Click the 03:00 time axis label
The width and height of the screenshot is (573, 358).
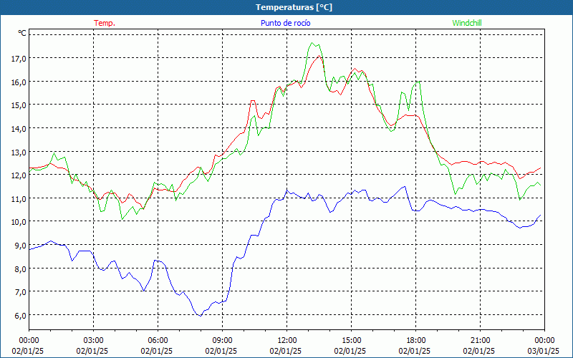93,341
